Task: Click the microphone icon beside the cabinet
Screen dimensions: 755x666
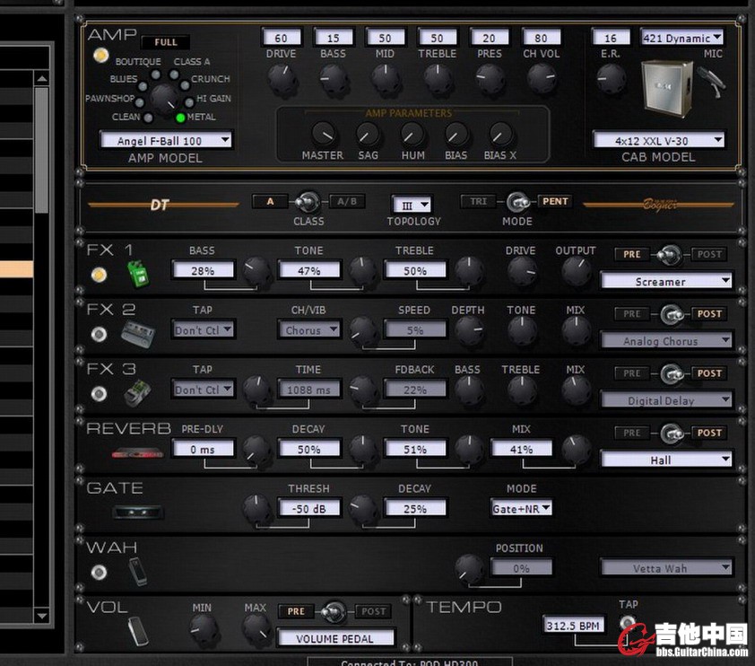Action: pyautogui.click(x=712, y=83)
